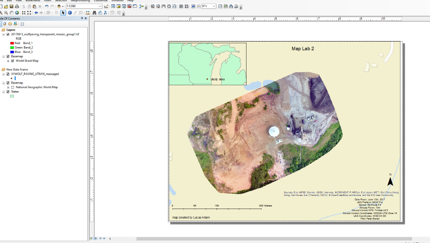Open the Insert menu
The height and width of the screenshot is (243, 430).
coord(47,1)
